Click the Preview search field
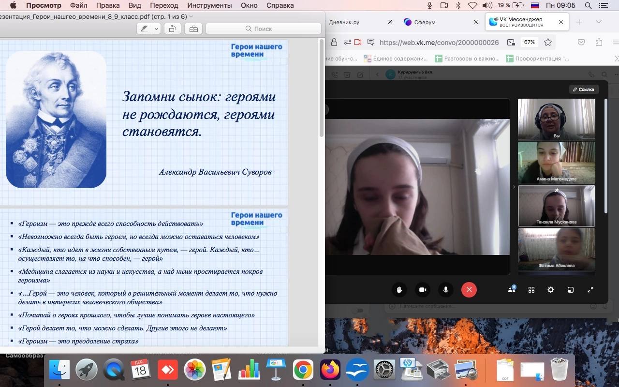 (x=264, y=29)
